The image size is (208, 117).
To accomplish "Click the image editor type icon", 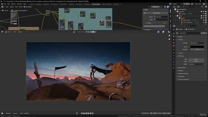I will pos(2,32).
